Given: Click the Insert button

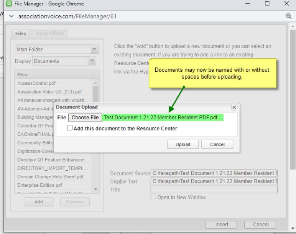Looking at the screenshot, I should pos(221,224).
